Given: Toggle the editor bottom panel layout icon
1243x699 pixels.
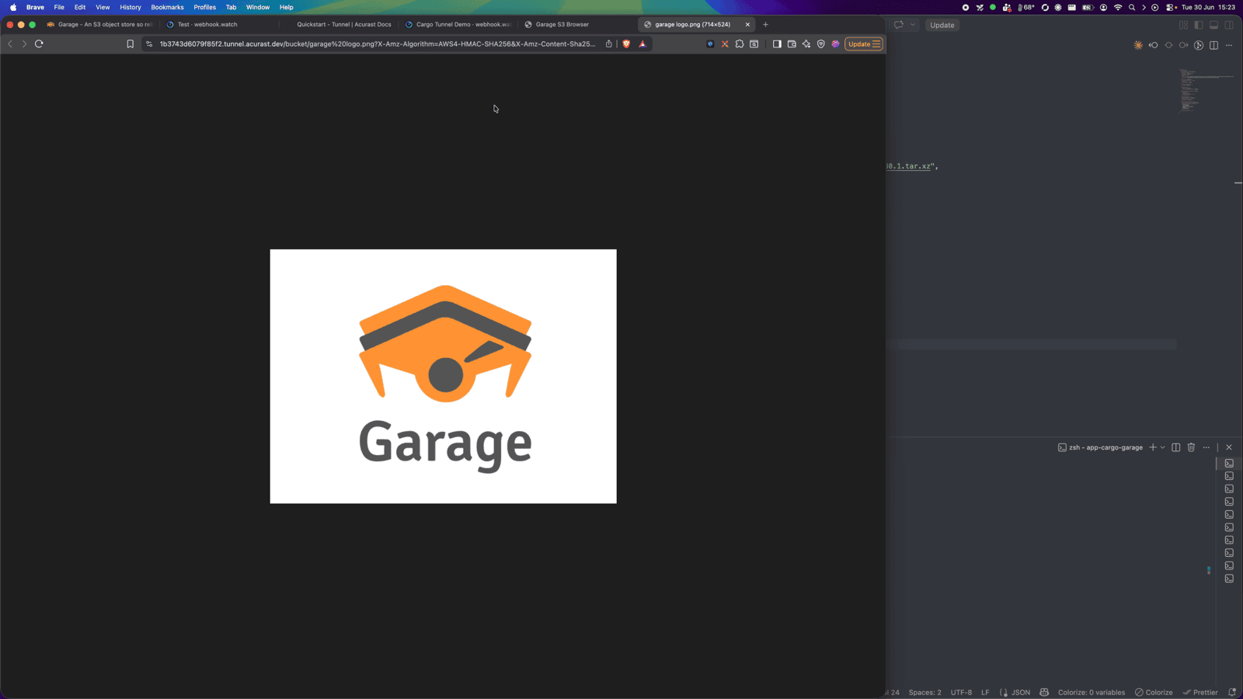Looking at the screenshot, I should click(1213, 25).
